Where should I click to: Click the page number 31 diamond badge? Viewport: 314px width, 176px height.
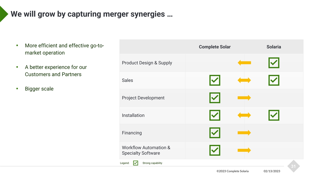click(x=293, y=166)
